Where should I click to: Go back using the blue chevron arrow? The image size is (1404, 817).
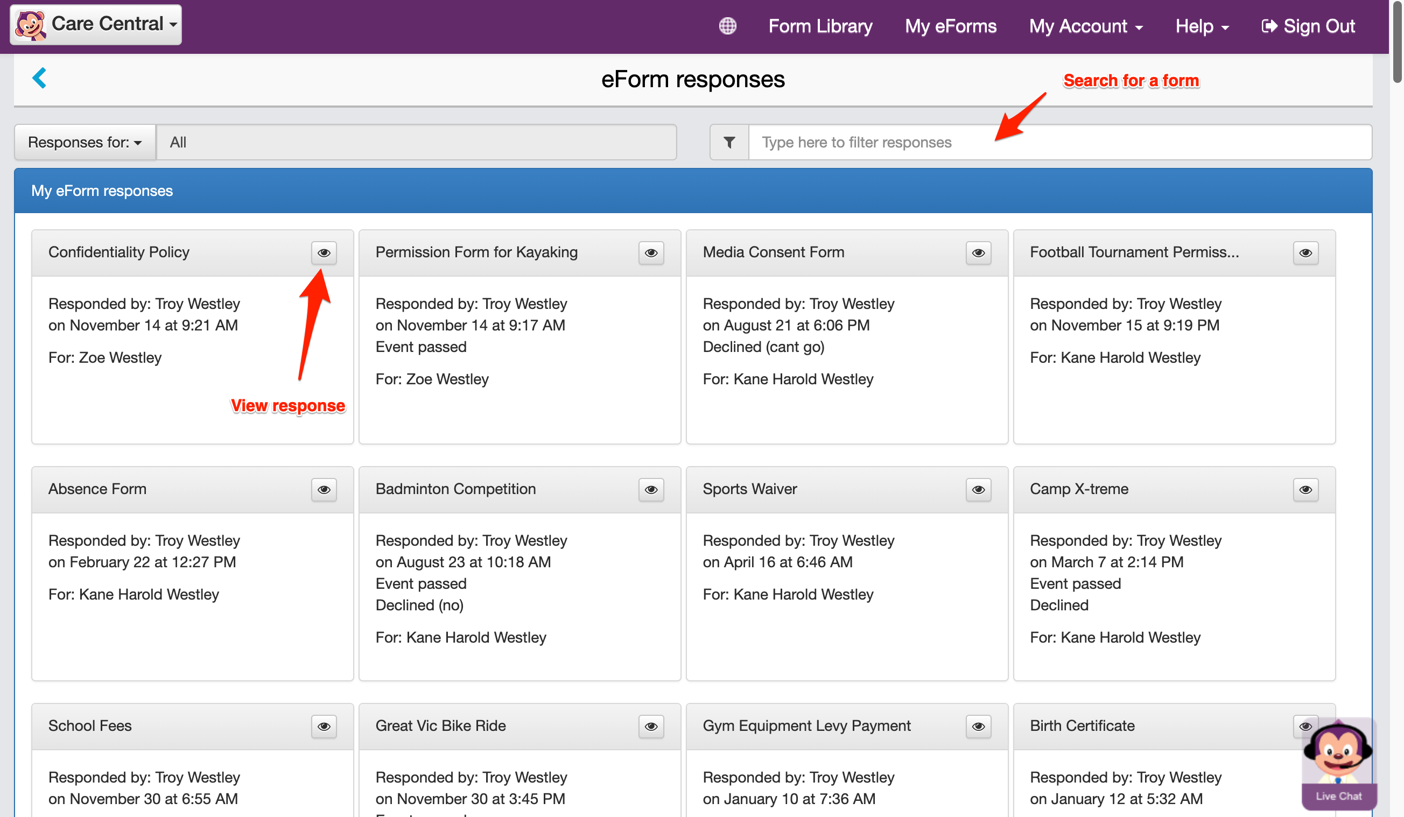tap(39, 78)
